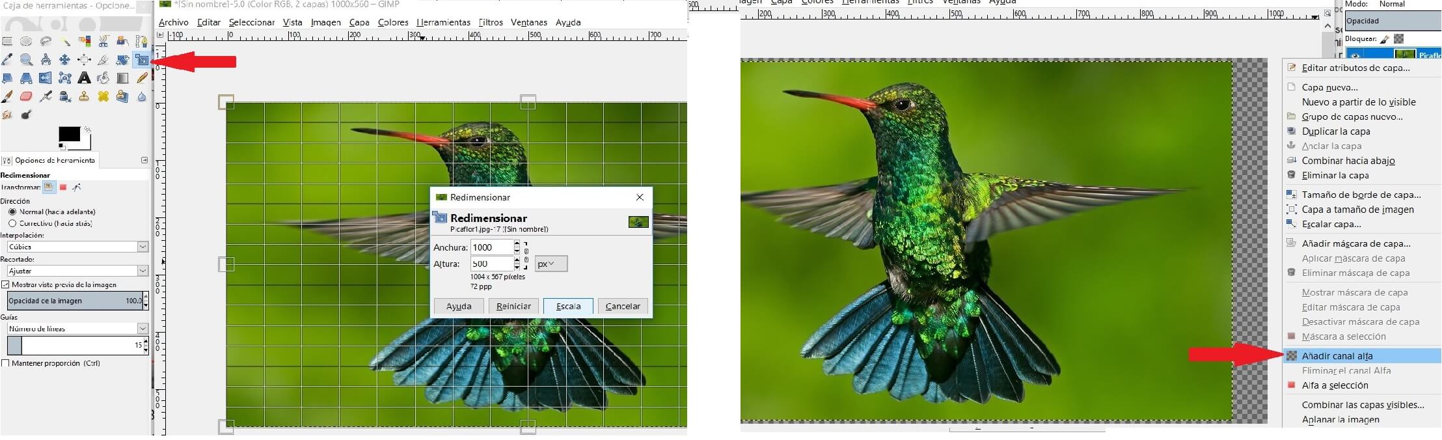Viewport: 1442px width, 440px height.
Task: Select the Zoom magnifier tool
Action: [26, 60]
